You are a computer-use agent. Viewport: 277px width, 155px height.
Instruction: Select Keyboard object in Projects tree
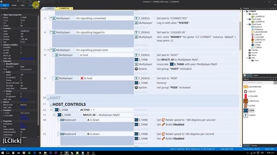click(x=258, y=27)
